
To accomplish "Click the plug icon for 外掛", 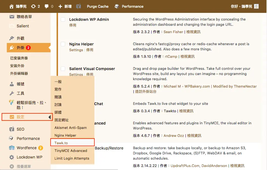I will [12, 48].
